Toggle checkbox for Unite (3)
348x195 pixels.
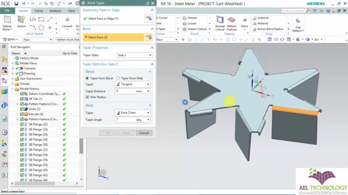coord(22,109)
